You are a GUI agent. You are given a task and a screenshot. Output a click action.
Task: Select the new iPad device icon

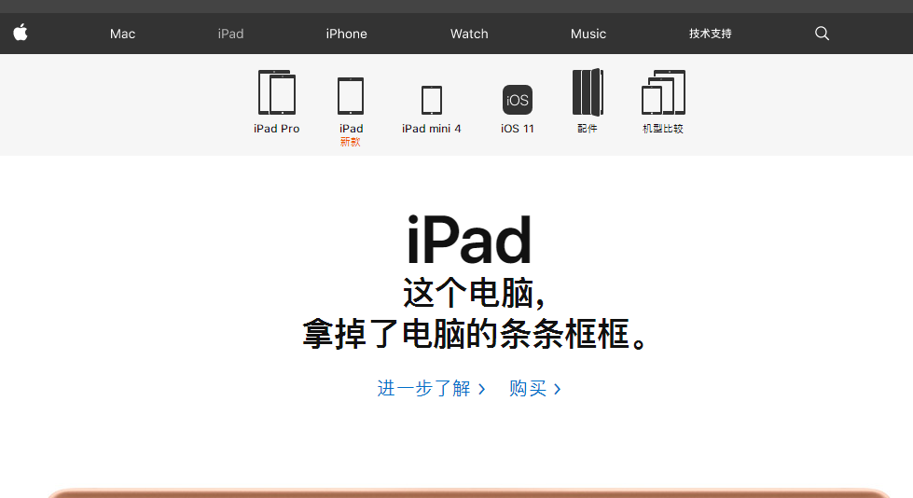point(351,95)
